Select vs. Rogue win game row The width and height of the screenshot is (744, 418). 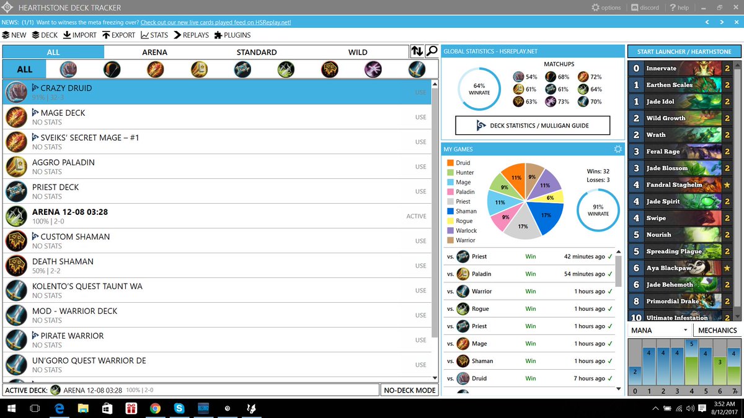pos(529,308)
